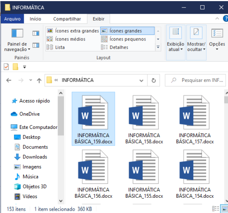Click the layout gallery up arrow
This screenshot has height=213, width=228.
point(158,31)
